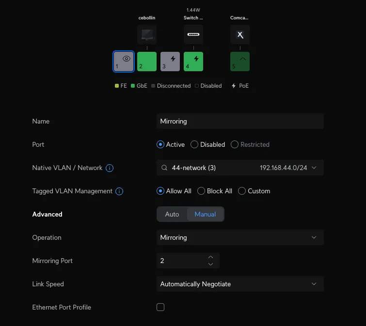Switch Advanced to the Auto tab
Screen dimensions: 366x326
[x=172, y=214]
